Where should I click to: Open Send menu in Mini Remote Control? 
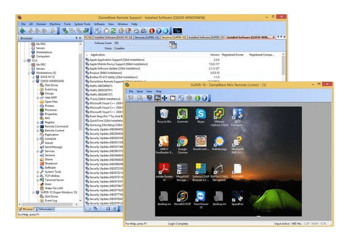139,92
